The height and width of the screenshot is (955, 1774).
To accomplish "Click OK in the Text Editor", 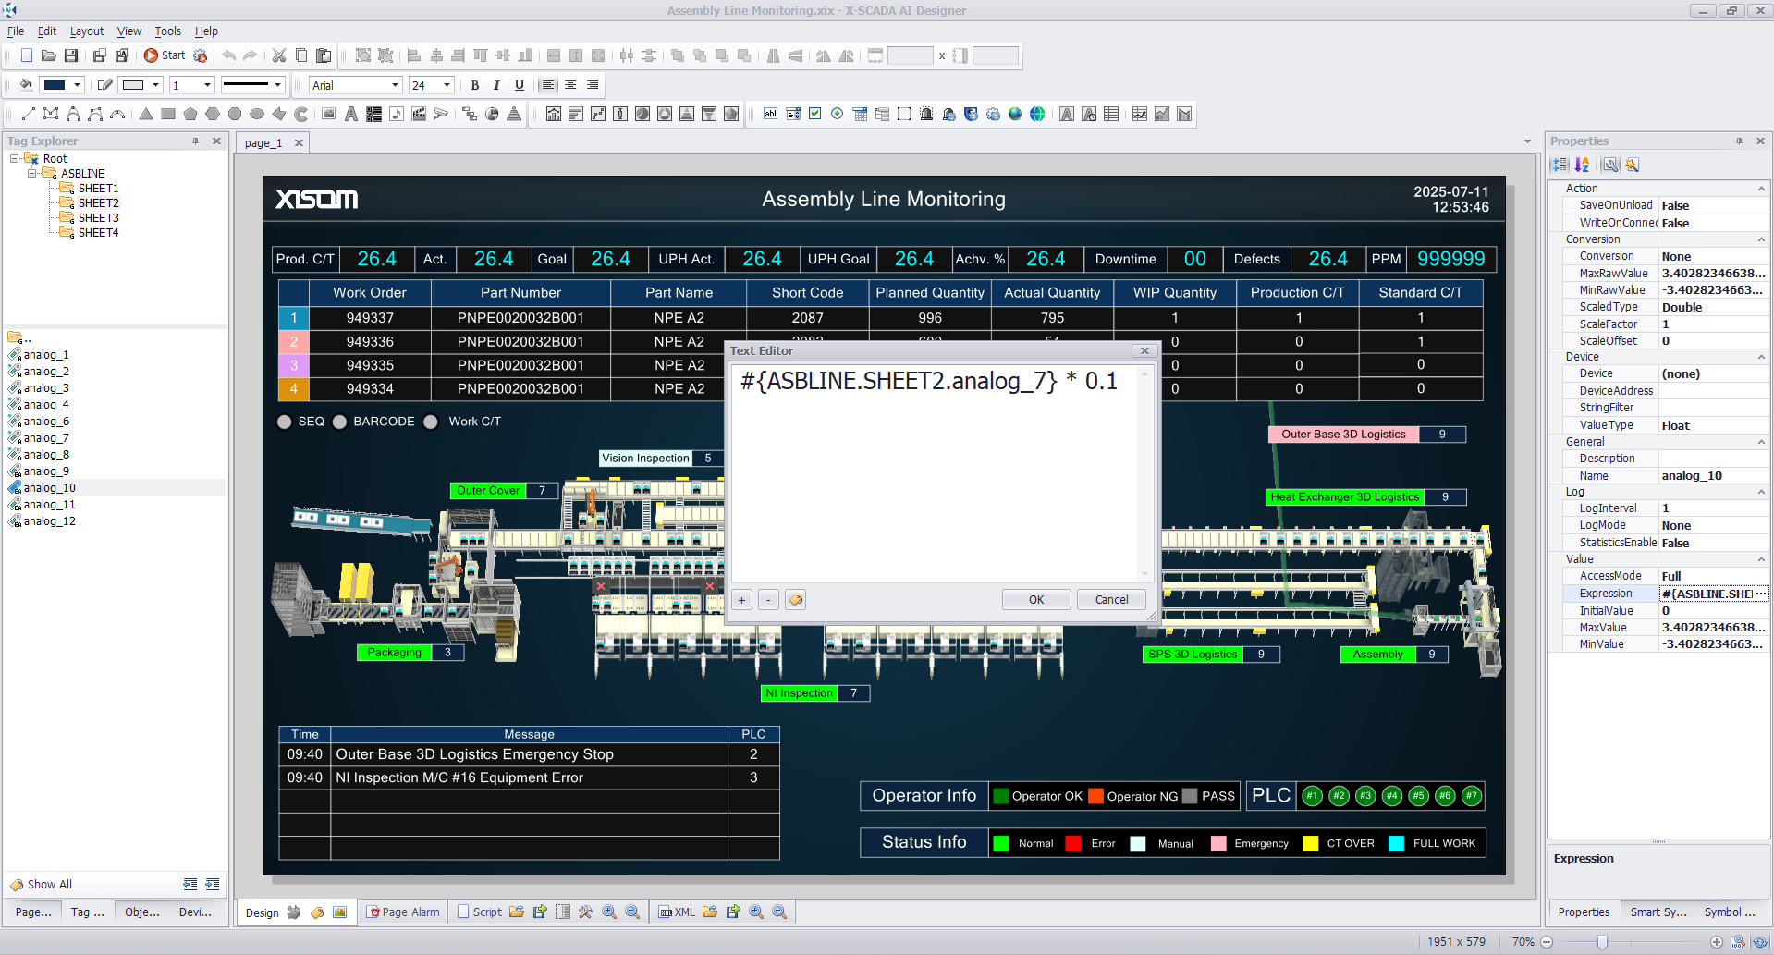I will coord(1036,600).
